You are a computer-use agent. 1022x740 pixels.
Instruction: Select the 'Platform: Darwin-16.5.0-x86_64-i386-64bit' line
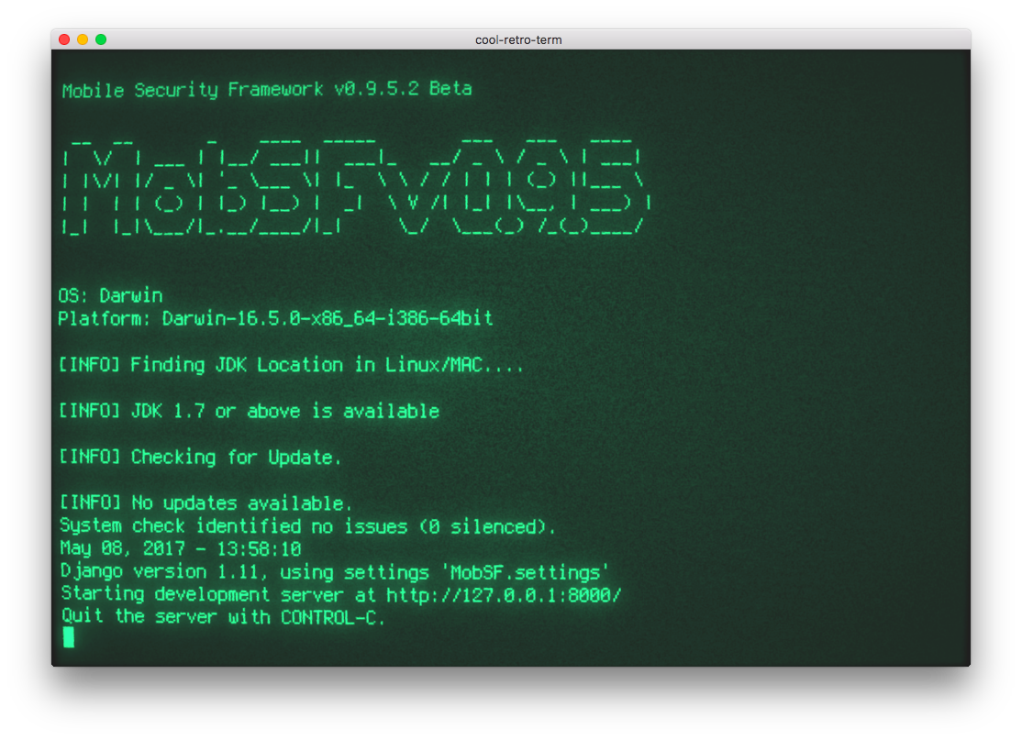[x=276, y=318]
